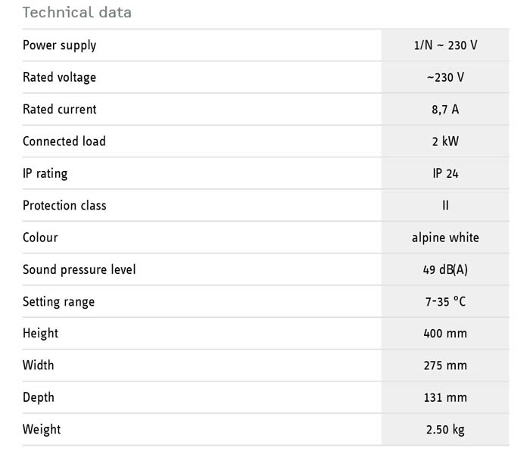Click the 2 kW value cell

click(445, 141)
